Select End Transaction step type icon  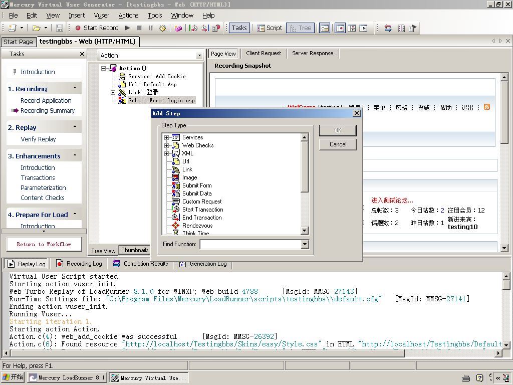(176, 218)
